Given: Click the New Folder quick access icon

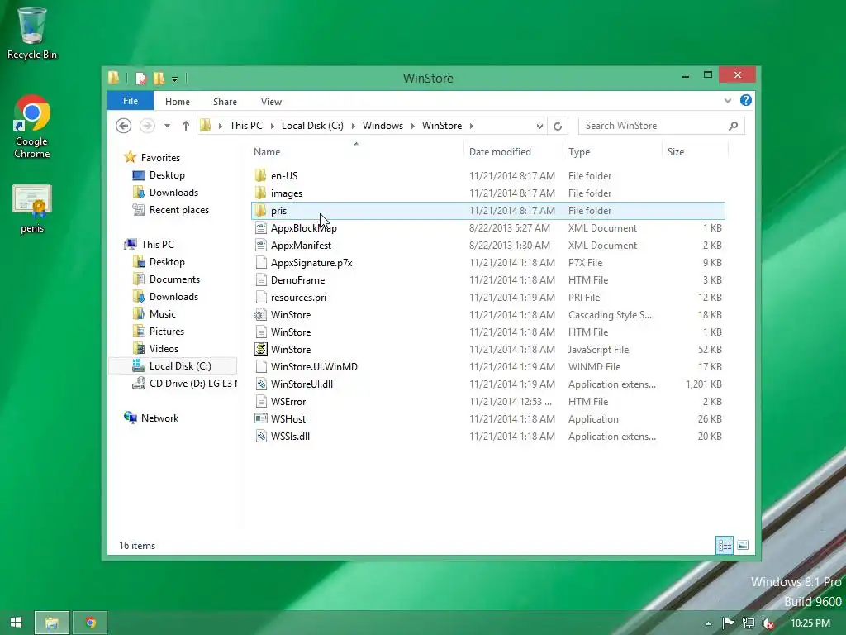Looking at the screenshot, I should pyautogui.click(x=159, y=79).
